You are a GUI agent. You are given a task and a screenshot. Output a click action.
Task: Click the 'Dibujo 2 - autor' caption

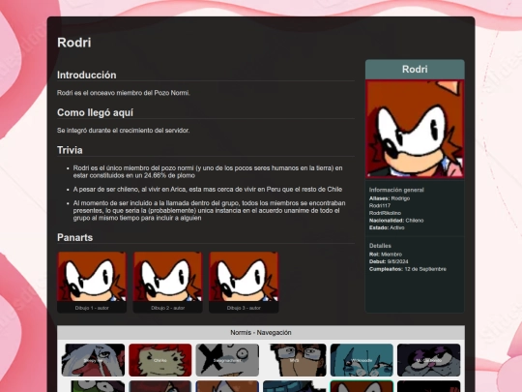point(168,308)
